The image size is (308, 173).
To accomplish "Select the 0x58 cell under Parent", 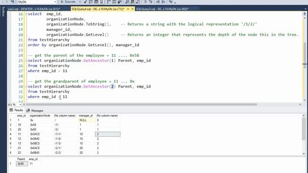I will 22,163.
